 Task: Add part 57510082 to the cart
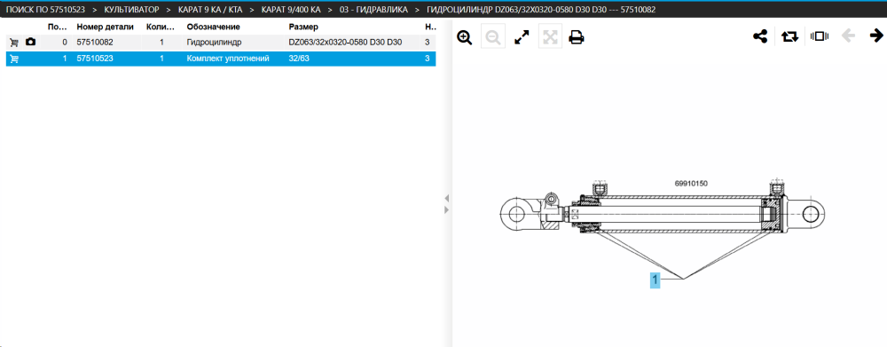click(x=15, y=42)
